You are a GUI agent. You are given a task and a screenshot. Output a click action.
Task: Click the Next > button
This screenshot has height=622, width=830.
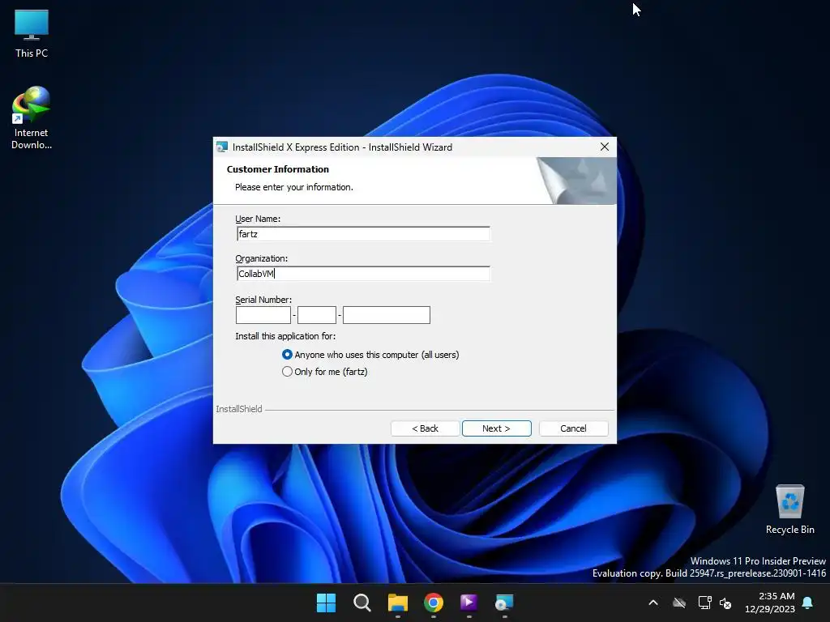tap(497, 428)
